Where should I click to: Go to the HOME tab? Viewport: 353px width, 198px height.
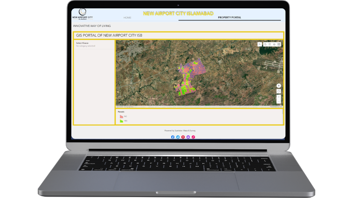pos(127,18)
